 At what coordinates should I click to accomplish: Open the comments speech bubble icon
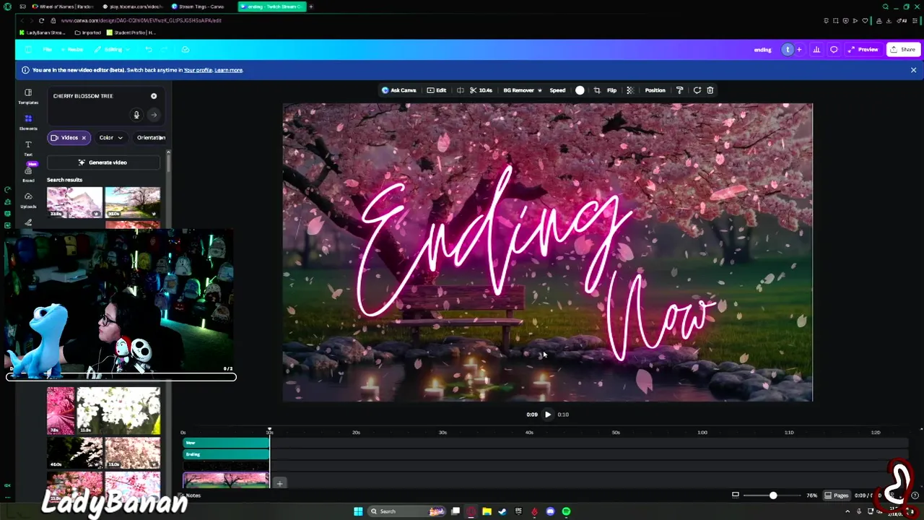(x=834, y=50)
